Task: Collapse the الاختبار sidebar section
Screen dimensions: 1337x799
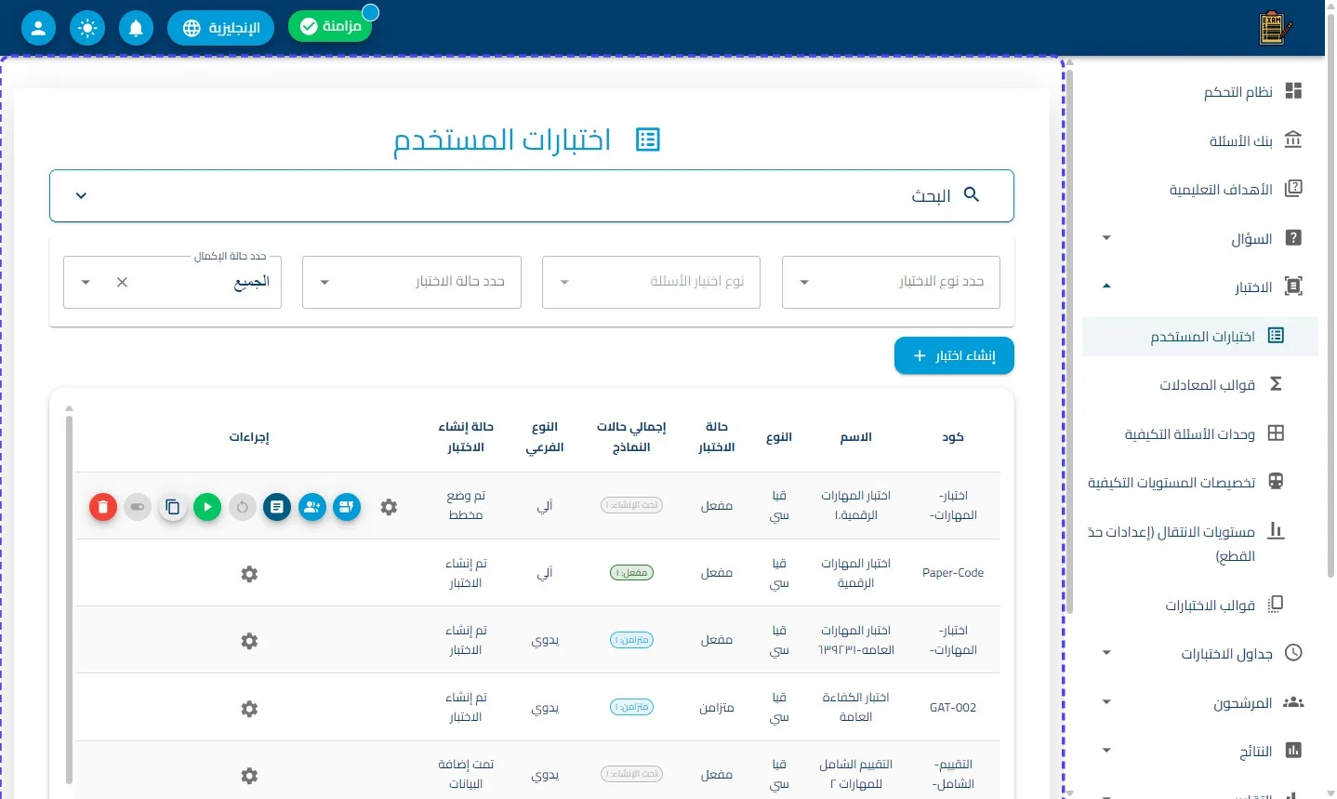Action: (1200, 286)
